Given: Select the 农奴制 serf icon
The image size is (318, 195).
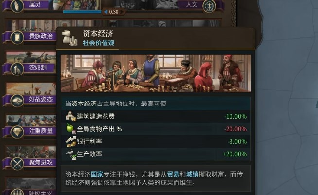Looking at the screenshot, I should 17,69.
